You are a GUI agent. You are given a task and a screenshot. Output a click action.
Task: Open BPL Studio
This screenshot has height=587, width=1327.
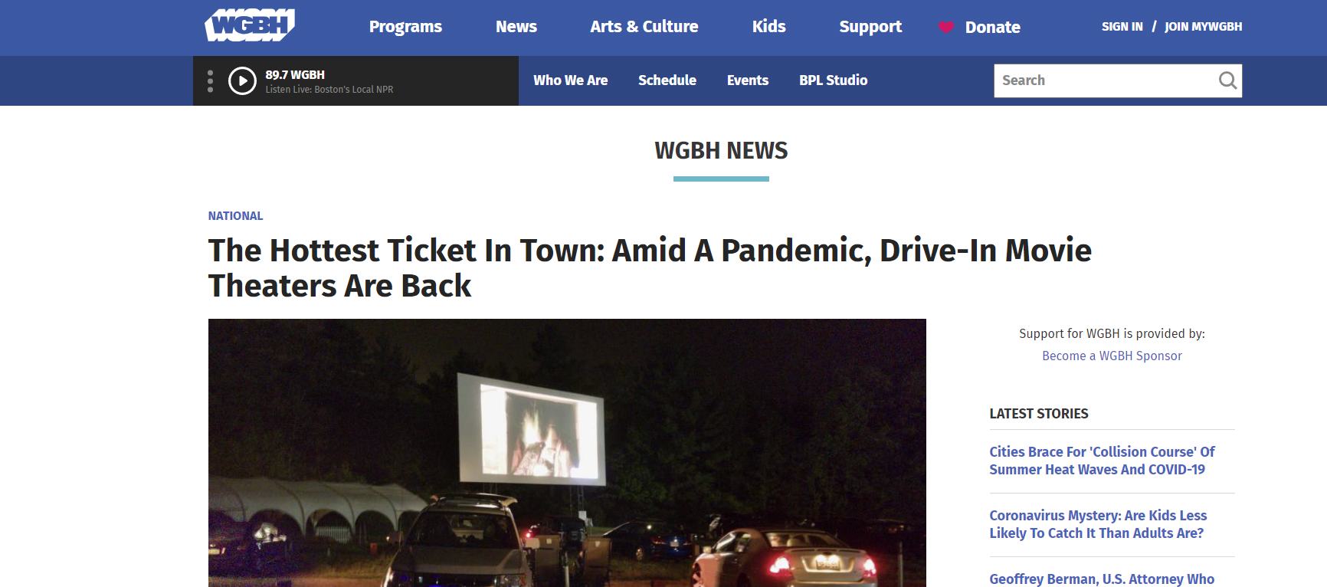(834, 80)
